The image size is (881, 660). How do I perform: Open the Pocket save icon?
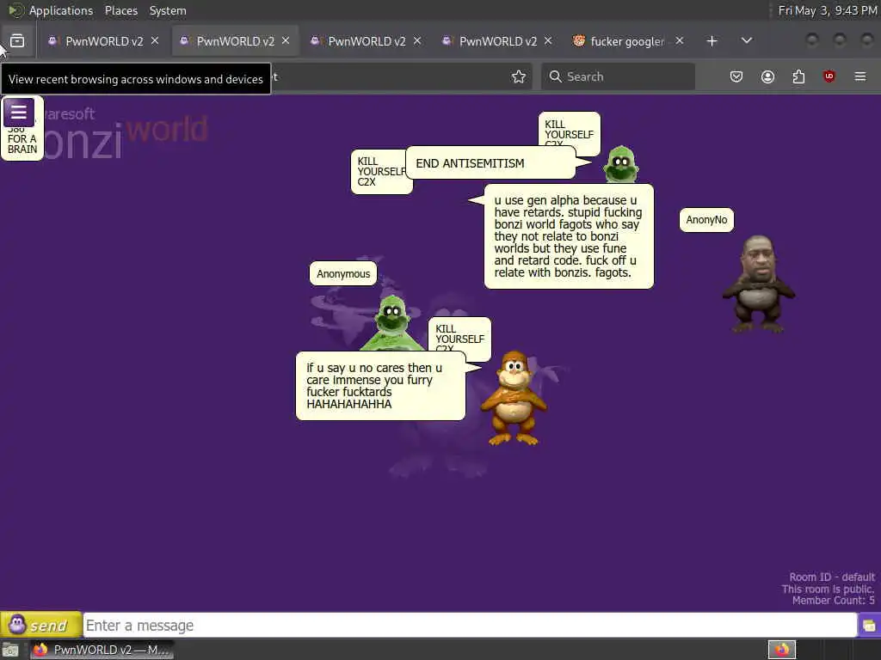[x=736, y=76]
